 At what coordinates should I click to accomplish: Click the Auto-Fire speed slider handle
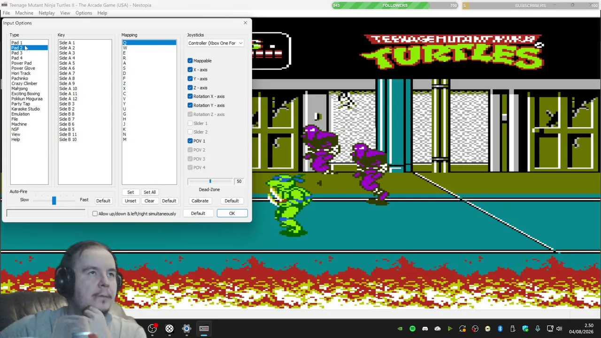coord(54,200)
